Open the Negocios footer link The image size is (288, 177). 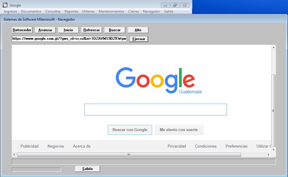(56, 146)
